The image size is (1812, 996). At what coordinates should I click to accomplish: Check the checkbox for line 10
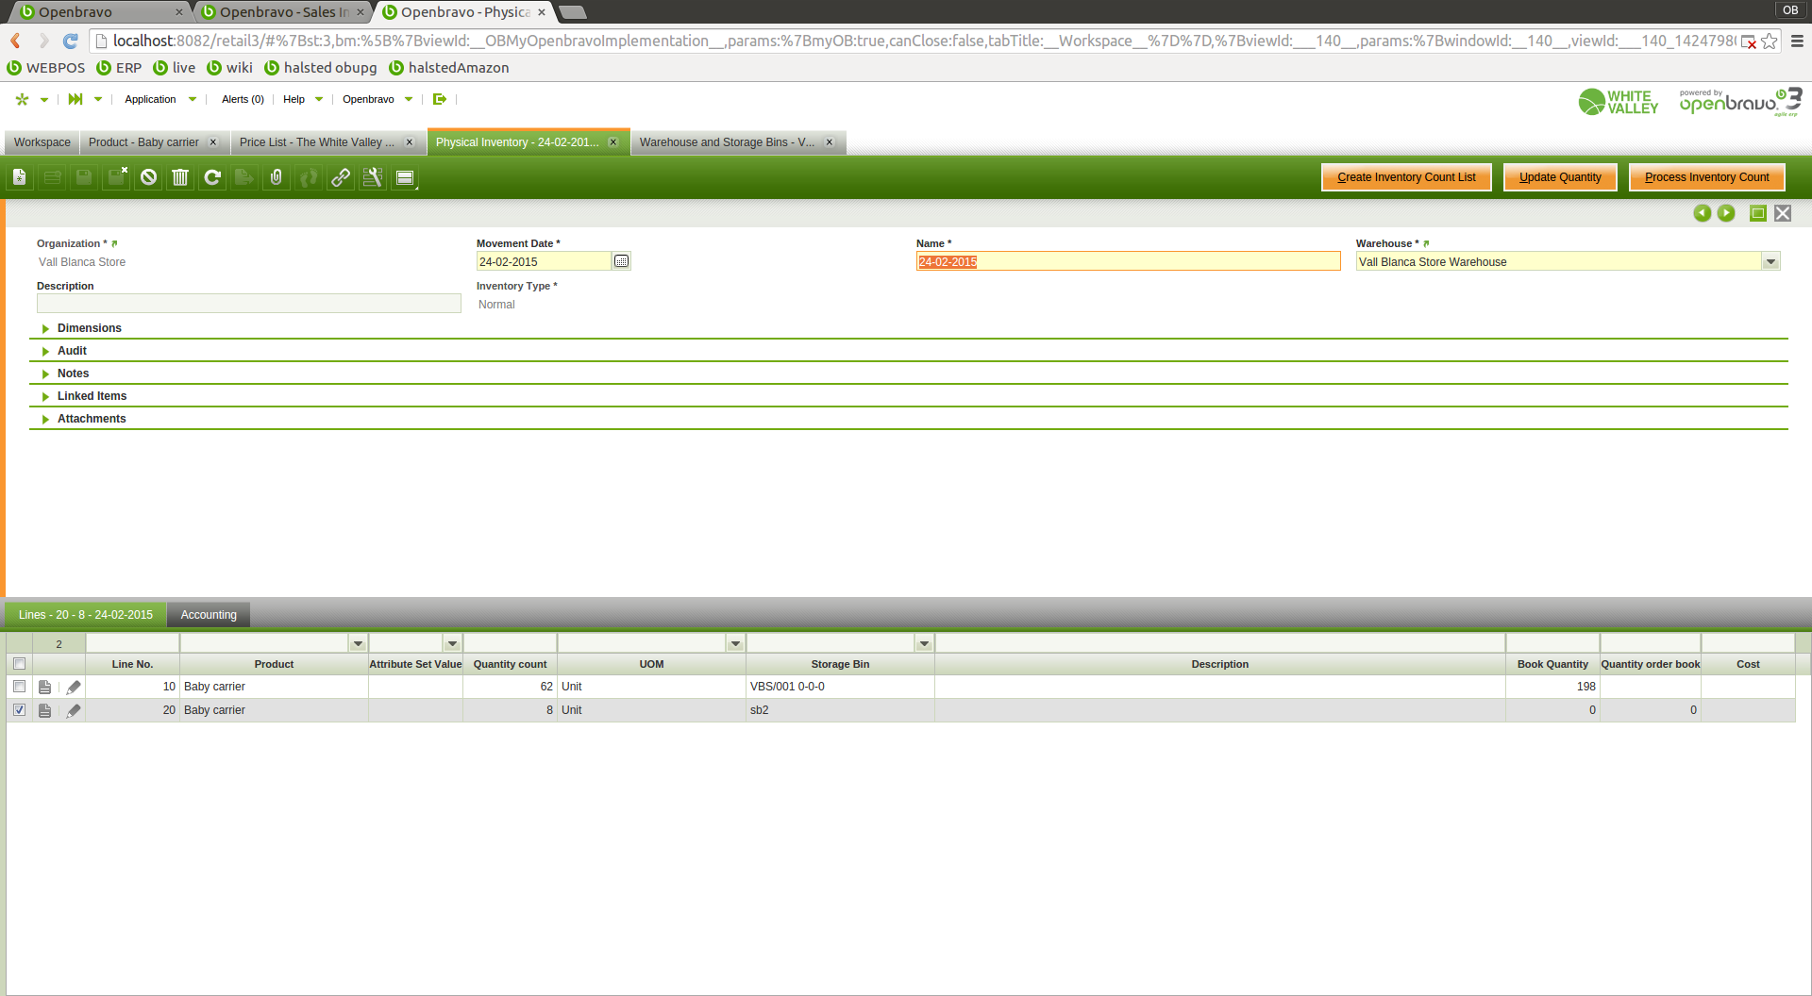point(19,687)
